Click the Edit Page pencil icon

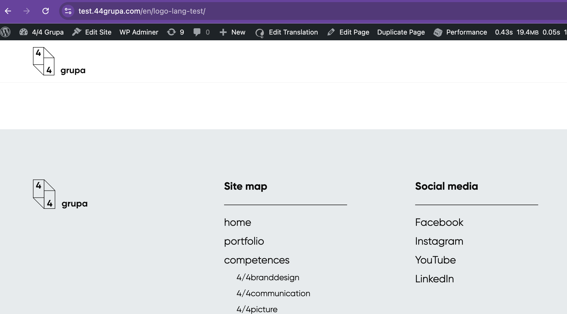click(x=331, y=32)
